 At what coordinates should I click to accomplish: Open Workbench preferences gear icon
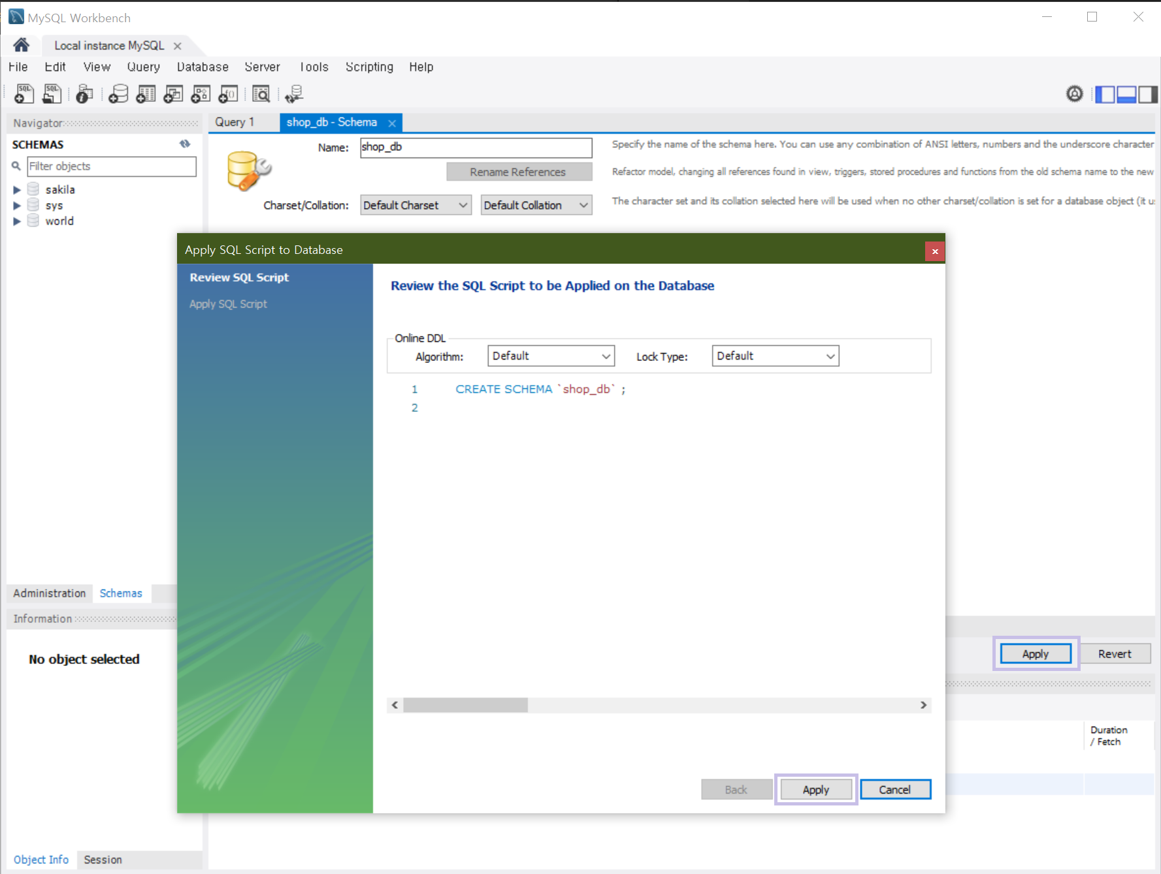click(1075, 94)
